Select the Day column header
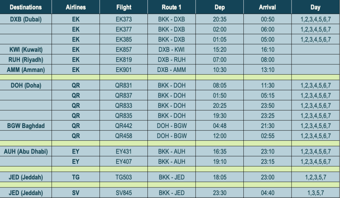The height and width of the screenshot is (198, 340). [x=315, y=7]
